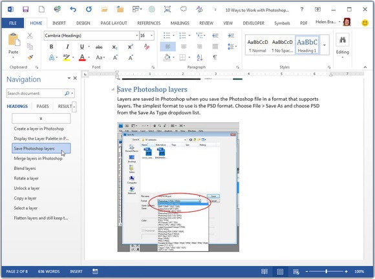Viewport: 375px width, 279px height.
Task: Click the Paste clipboard icon
Action: 14,39
